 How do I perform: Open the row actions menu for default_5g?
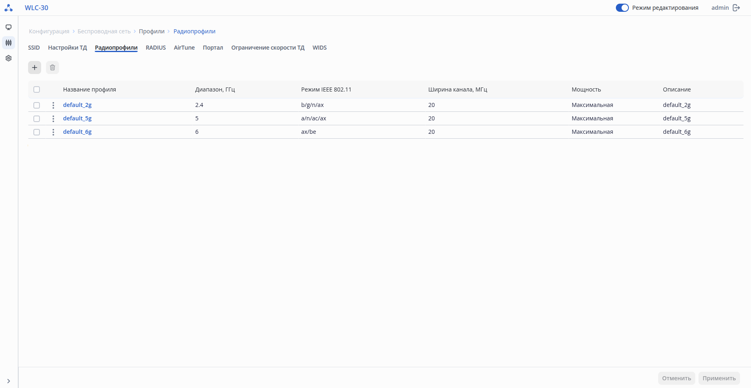(53, 119)
